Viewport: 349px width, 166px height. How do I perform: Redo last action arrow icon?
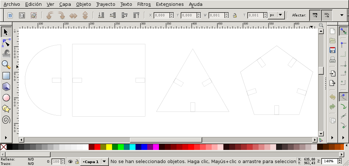click(332, 106)
